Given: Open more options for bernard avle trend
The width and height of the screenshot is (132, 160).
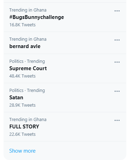Looking at the screenshot, I should (117, 40).
